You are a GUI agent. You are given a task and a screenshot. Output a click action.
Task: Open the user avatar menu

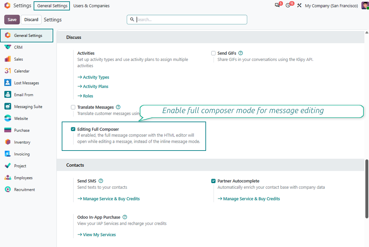(x=365, y=6)
